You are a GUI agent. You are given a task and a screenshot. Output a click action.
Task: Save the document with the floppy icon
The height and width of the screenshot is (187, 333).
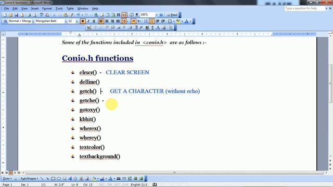16,15
